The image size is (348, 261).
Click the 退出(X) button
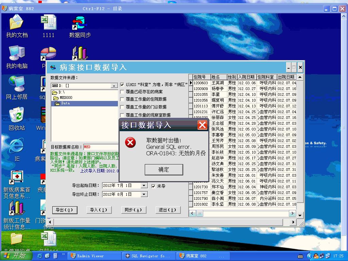(168, 210)
